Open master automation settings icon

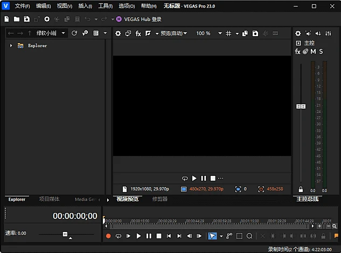[305, 52]
